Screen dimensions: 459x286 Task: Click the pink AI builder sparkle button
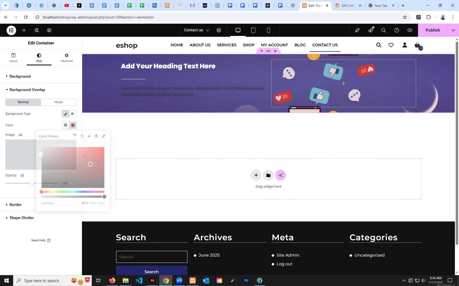pos(281,175)
